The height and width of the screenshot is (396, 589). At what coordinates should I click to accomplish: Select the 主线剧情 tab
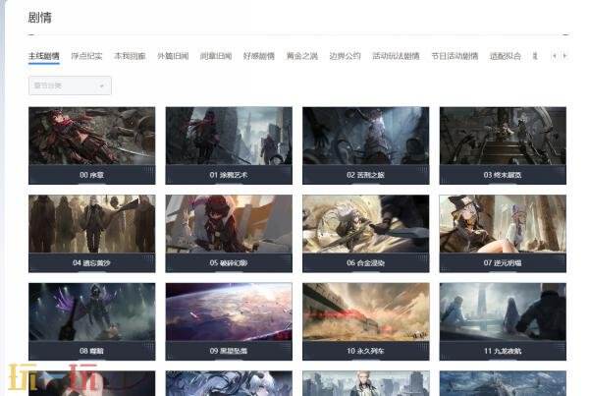click(44, 56)
